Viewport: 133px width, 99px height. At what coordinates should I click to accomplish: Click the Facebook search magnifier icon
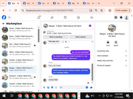pyautogui.click(x=9, y=17)
